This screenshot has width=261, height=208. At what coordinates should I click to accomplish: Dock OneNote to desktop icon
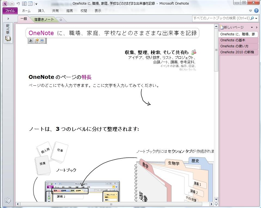(24, 4)
